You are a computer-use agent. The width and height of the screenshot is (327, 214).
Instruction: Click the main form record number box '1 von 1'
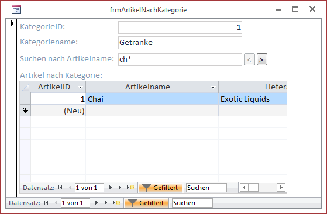tap(75, 203)
